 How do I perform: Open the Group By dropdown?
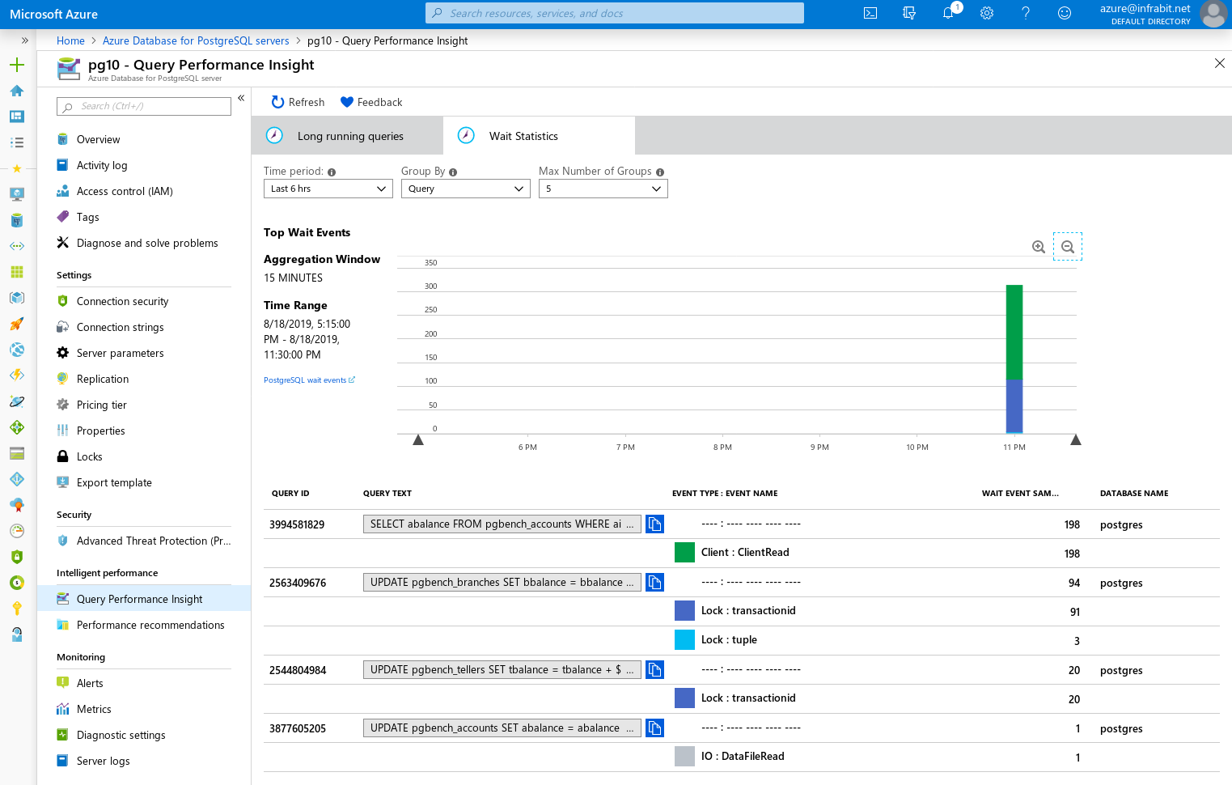coord(466,189)
